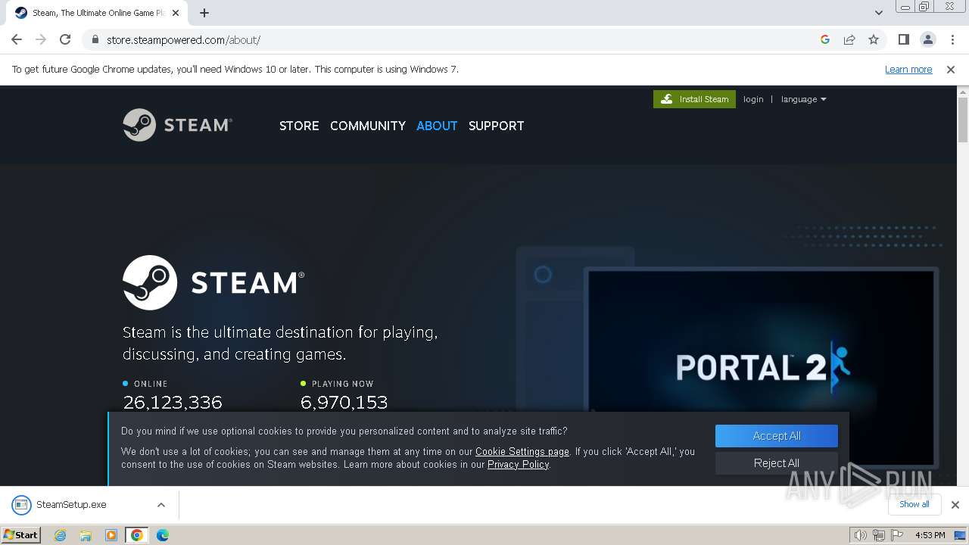The image size is (969, 545).
Task: Click the ONLINE label
Action: 151,384
